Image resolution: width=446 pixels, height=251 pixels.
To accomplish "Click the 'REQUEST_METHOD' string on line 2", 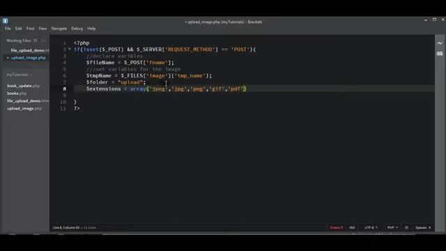I will click(x=190, y=50).
